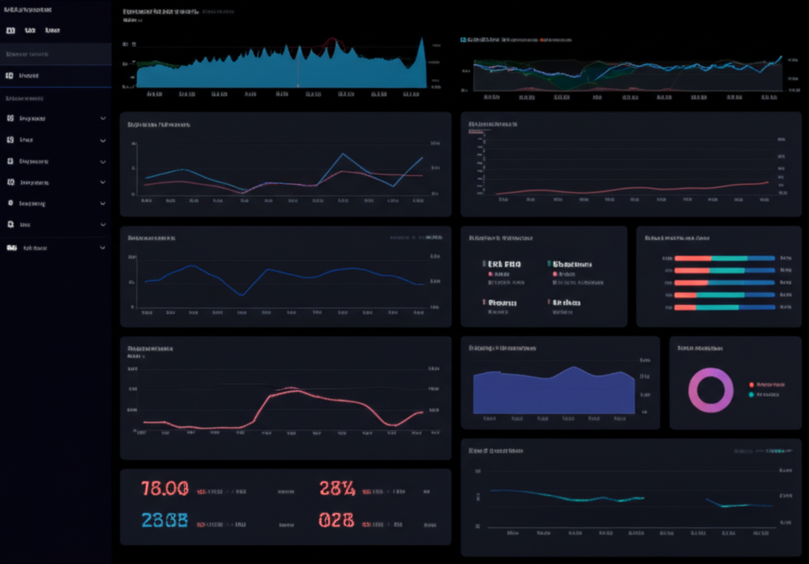Click the second horizontal progress bar in the stacked bar panel
This screenshot has width=809, height=564.
click(724, 270)
